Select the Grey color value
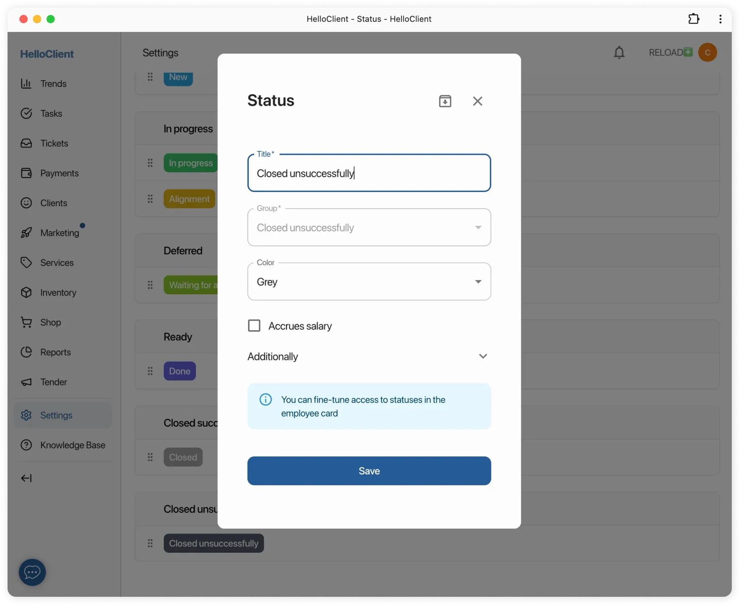Viewport: 741px width, 606px height. pyautogui.click(x=267, y=282)
